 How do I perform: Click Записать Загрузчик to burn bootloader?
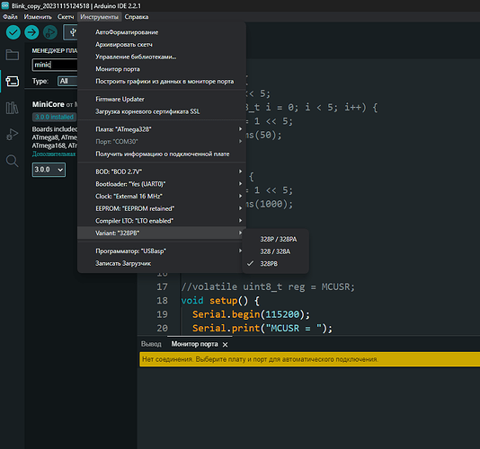click(123, 263)
